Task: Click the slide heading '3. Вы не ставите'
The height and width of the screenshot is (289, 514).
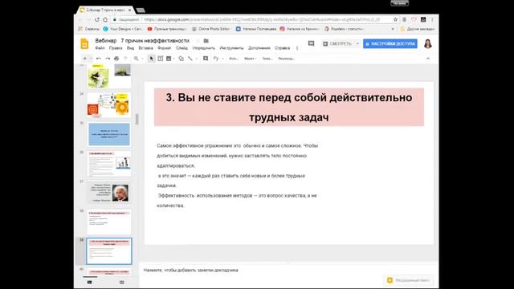Action: (x=289, y=107)
